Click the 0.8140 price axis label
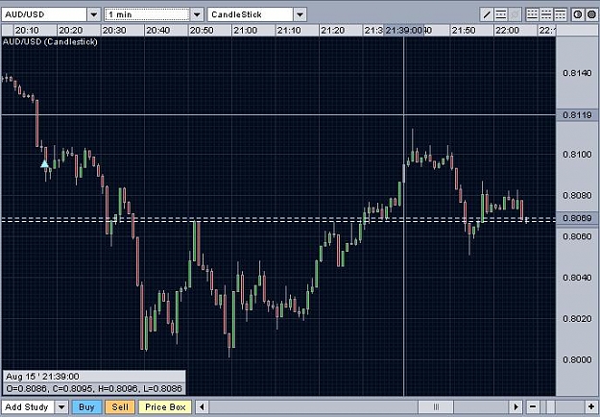 click(577, 73)
